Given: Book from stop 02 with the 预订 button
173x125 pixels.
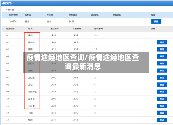Looking at the screenshot, I should (x=162, y=42).
